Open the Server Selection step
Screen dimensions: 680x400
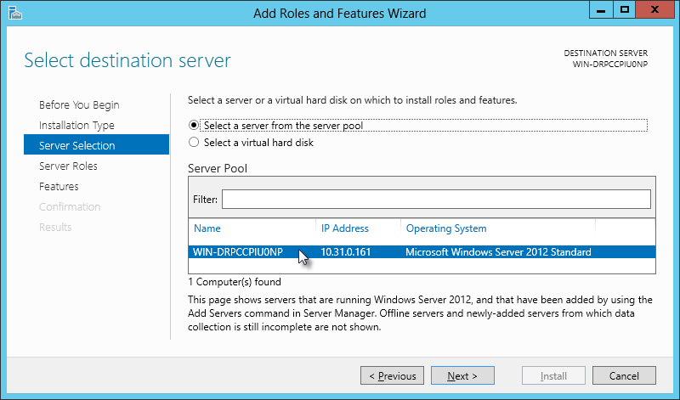(x=96, y=144)
